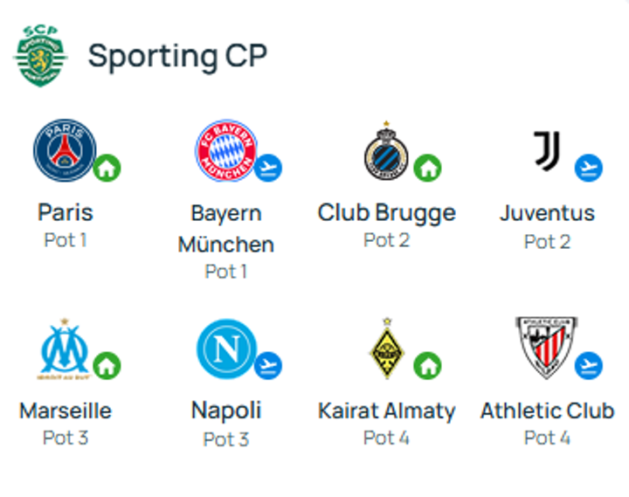
Task: Click the Marseille club emblem
Action: 65,349
